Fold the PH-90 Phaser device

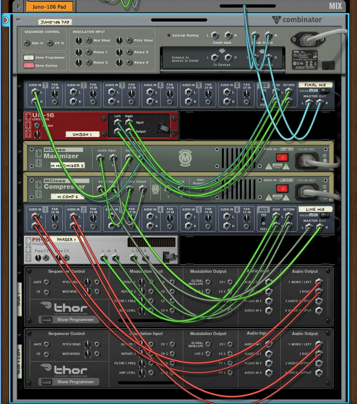coord(19,245)
